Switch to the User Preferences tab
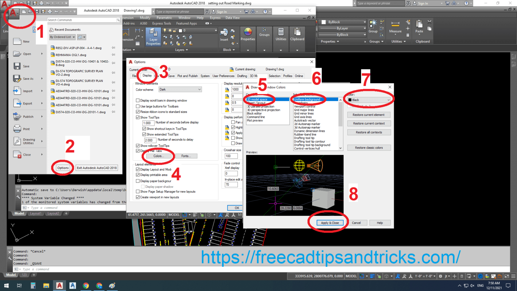 click(x=223, y=76)
